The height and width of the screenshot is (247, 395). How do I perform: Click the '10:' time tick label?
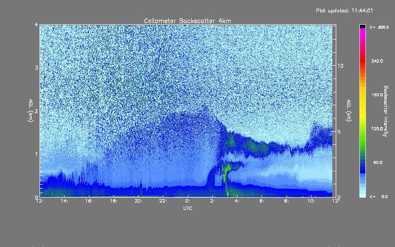click(312, 201)
